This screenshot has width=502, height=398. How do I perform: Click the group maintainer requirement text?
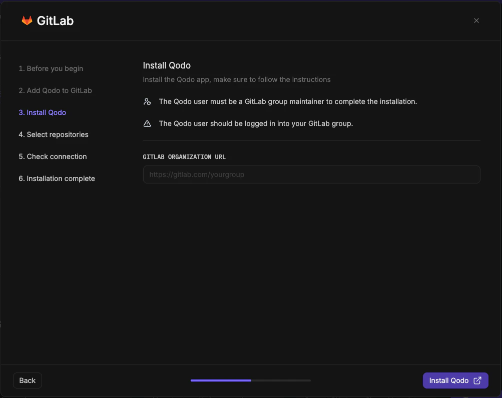(x=288, y=101)
